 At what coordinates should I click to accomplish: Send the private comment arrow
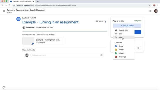[x=138, y=48]
